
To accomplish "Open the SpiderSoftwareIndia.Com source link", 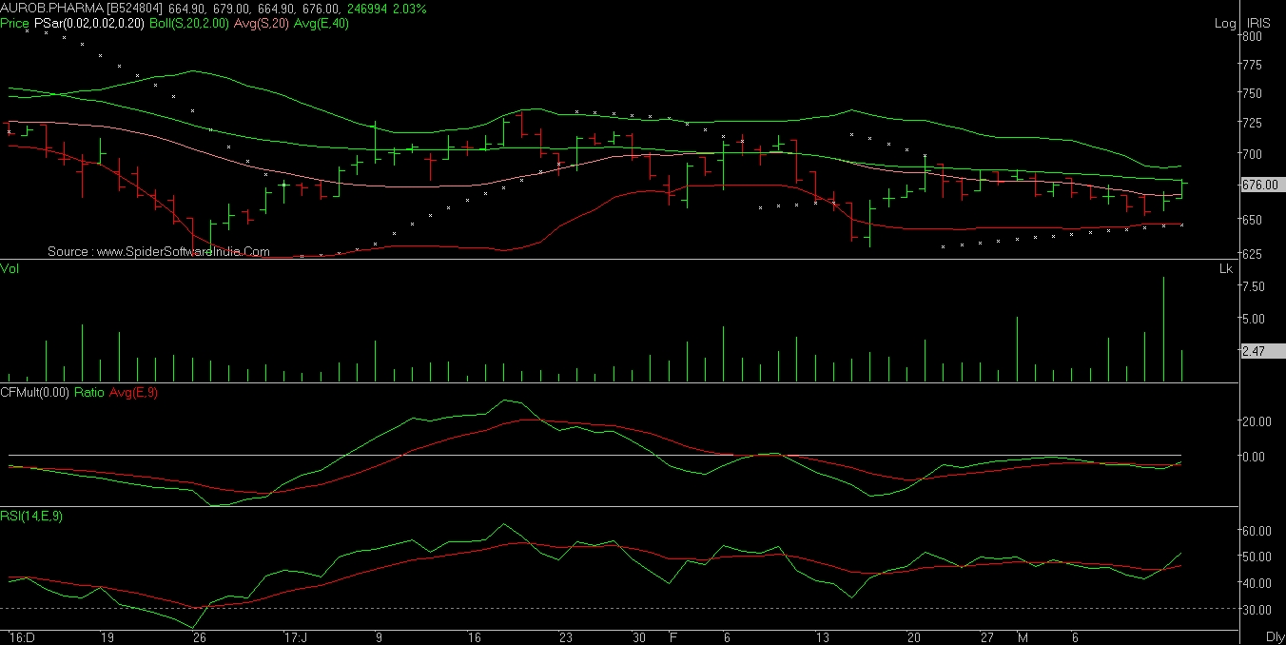I will click(x=158, y=252).
